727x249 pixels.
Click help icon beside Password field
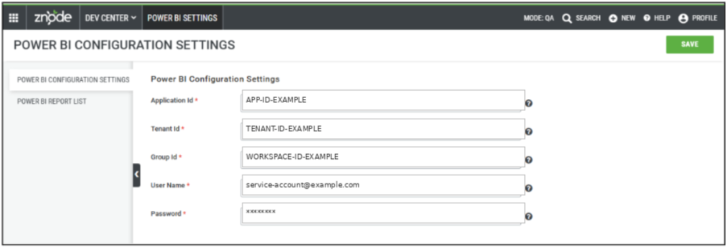pos(529,217)
